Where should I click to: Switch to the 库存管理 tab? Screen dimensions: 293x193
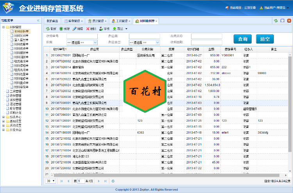(72, 21)
